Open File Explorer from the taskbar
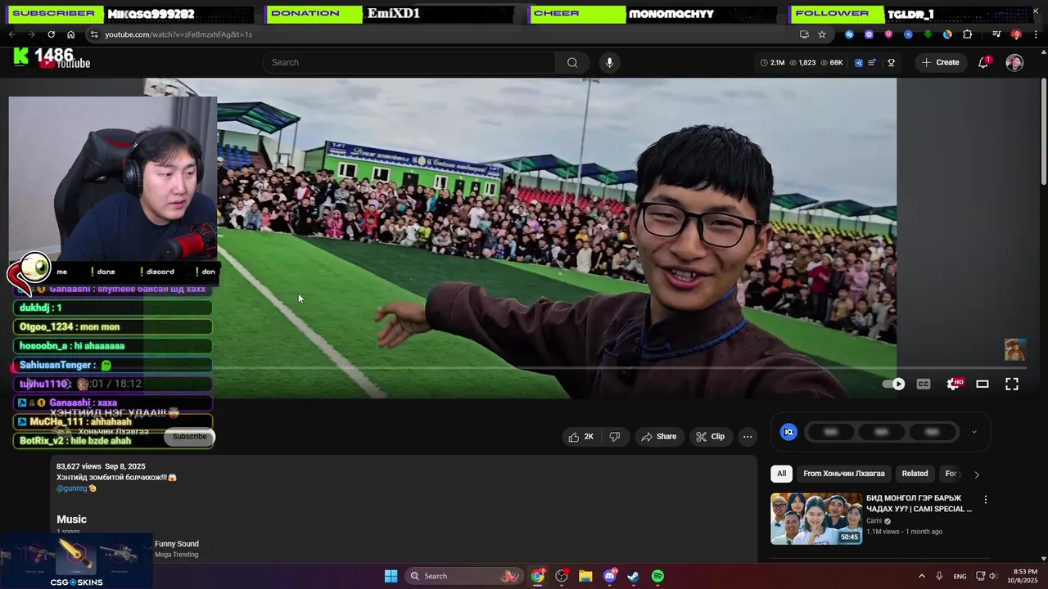This screenshot has width=1048, height=589. pos(585,576)
